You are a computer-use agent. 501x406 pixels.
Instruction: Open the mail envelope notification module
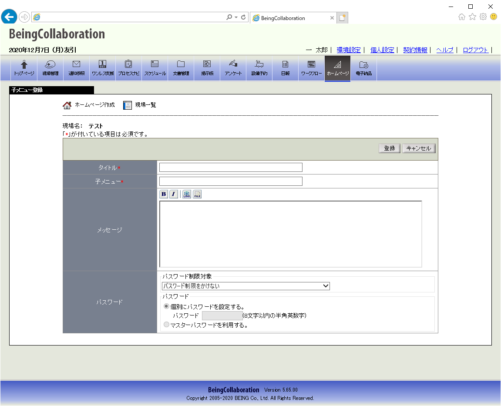click(76, 68)
